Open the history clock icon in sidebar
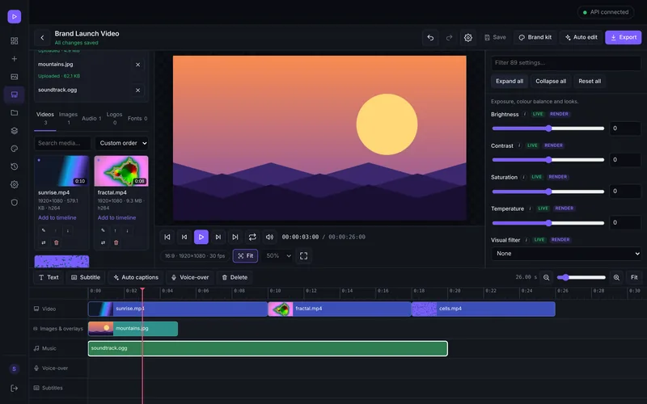The image size is (647, 404). (14, 166)
